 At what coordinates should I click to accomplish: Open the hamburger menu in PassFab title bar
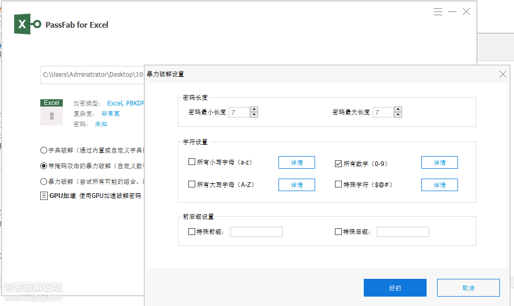click(x=438, y=12)
